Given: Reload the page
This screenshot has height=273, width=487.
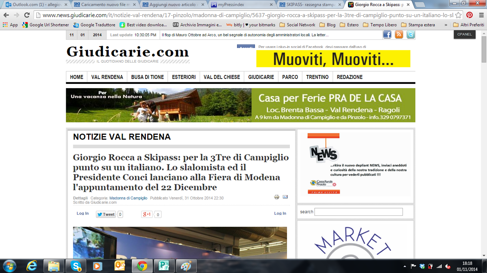Looking at the screenshot, I should 27,15.
